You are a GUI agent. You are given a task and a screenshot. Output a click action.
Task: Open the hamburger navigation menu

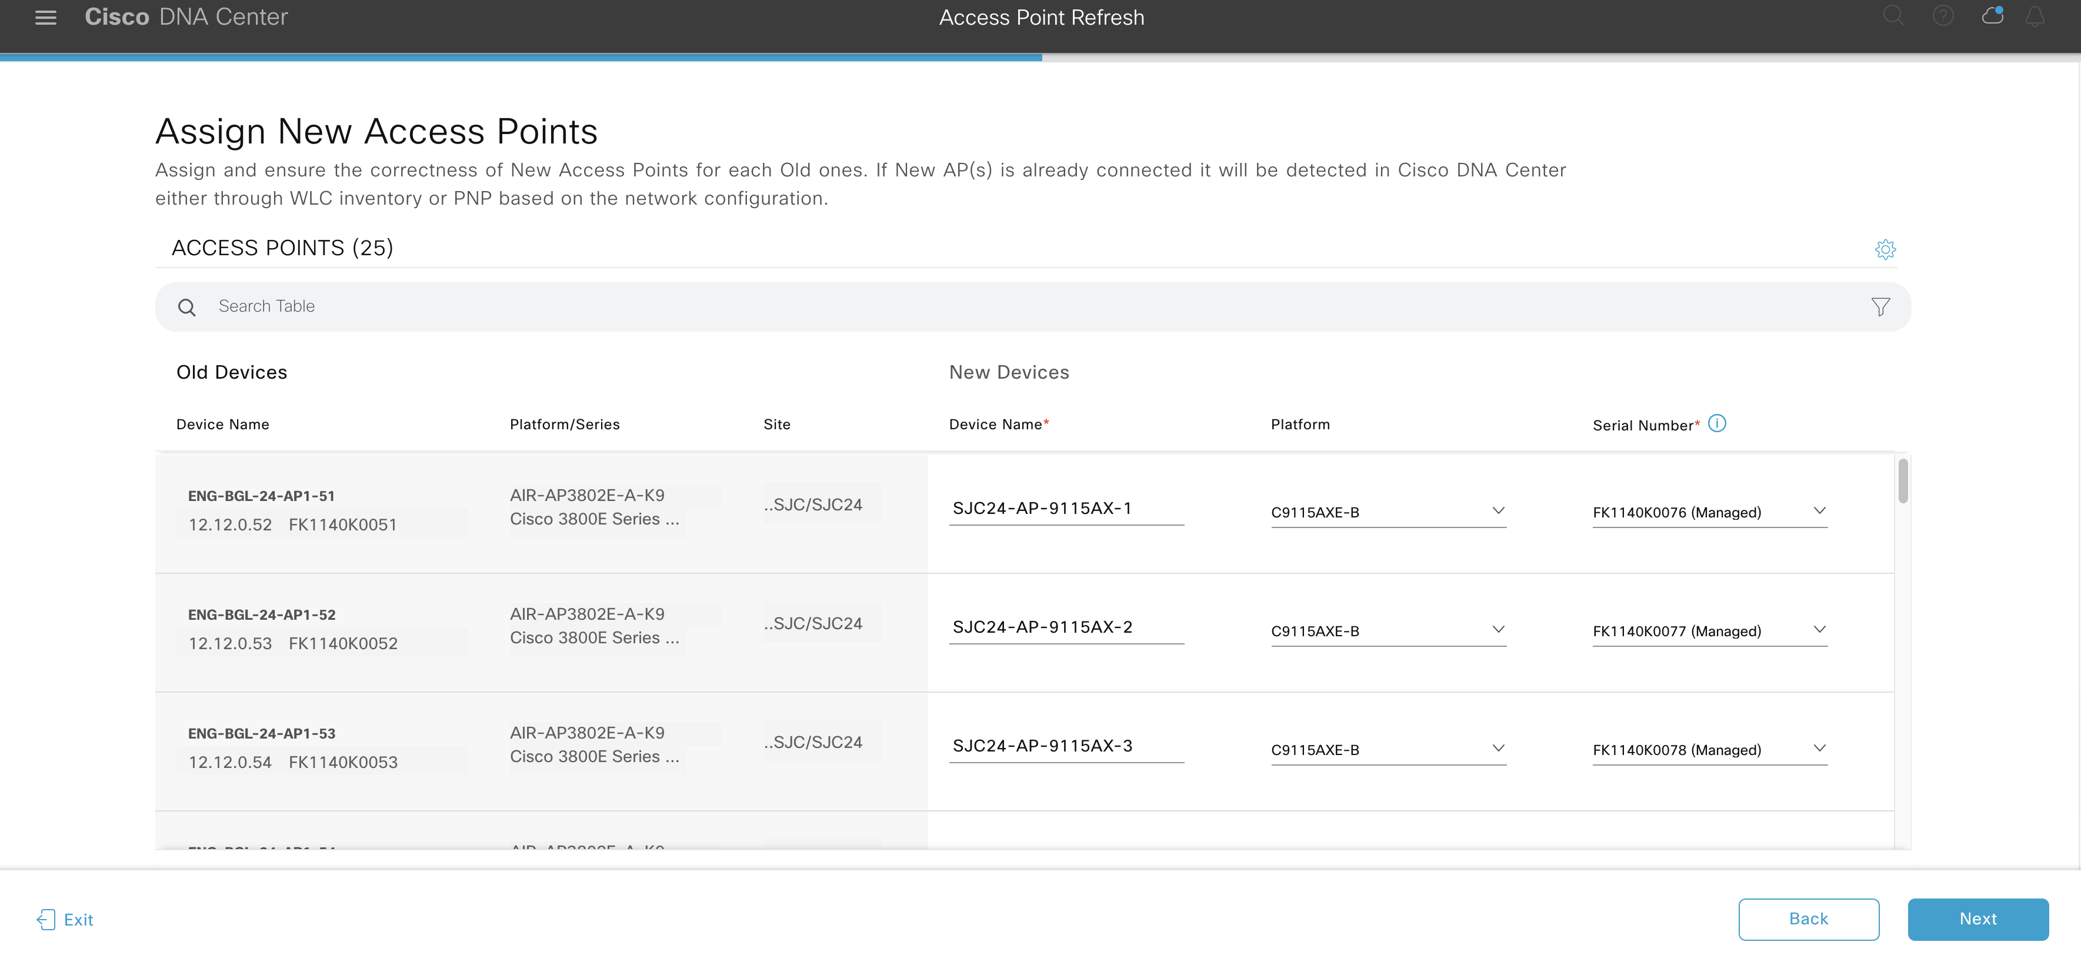[x=46, y=17]
